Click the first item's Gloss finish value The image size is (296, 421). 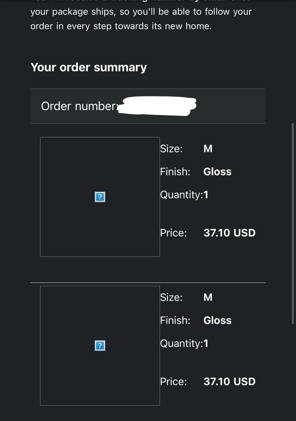(x=217, y=172)
